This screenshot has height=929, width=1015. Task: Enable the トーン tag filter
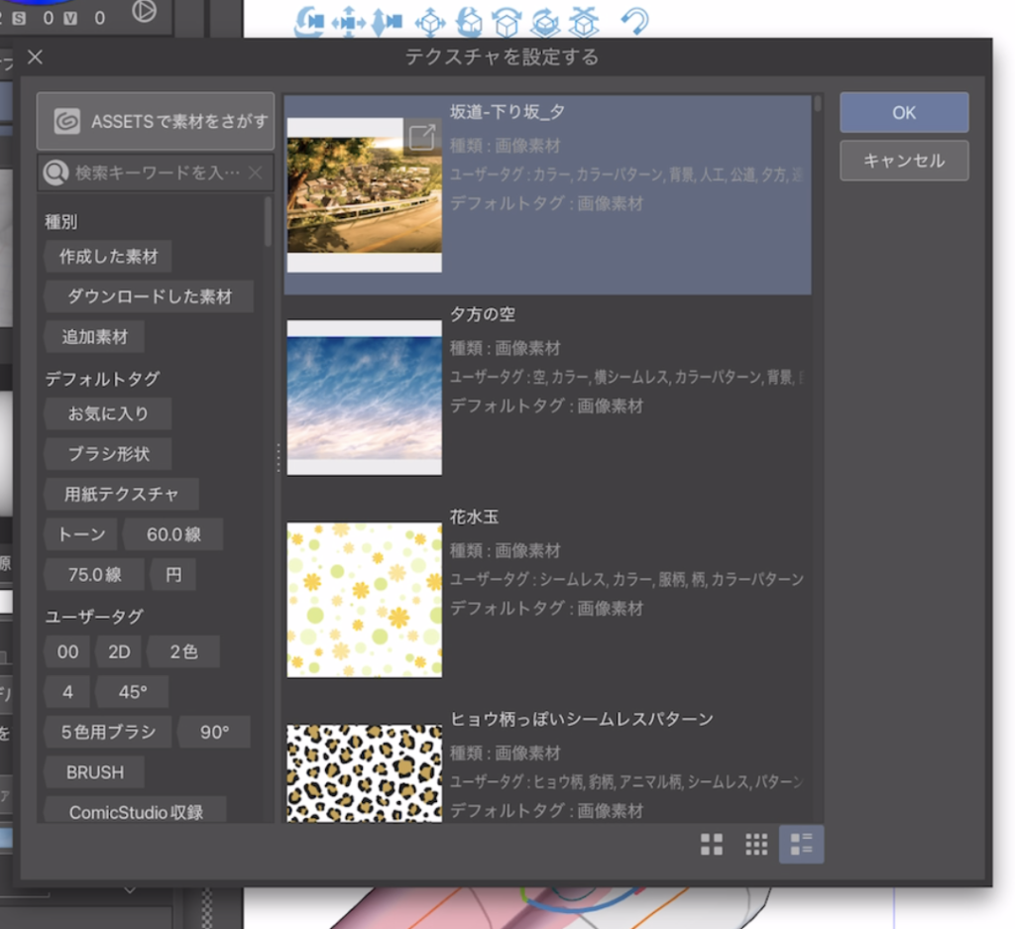[x=81, y=534]
